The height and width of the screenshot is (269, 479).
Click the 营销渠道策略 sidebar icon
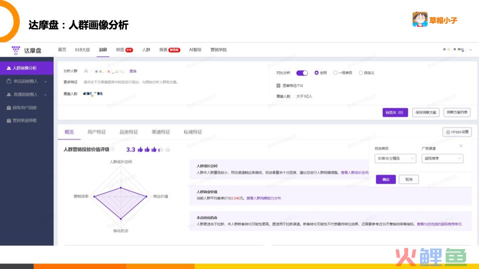click(9, 121)
